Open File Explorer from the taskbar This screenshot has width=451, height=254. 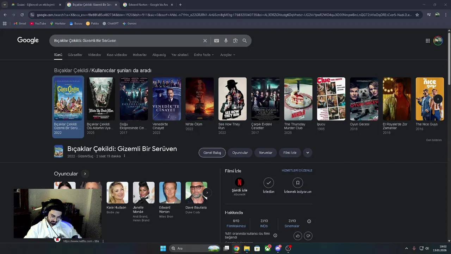point(247,248)
